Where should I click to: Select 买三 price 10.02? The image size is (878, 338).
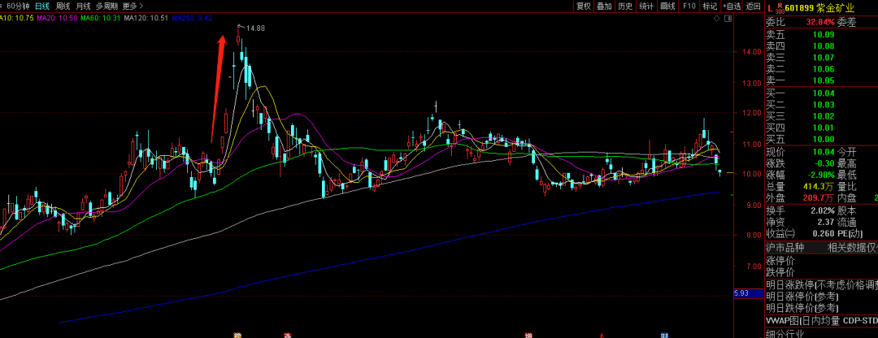point(823,116)
